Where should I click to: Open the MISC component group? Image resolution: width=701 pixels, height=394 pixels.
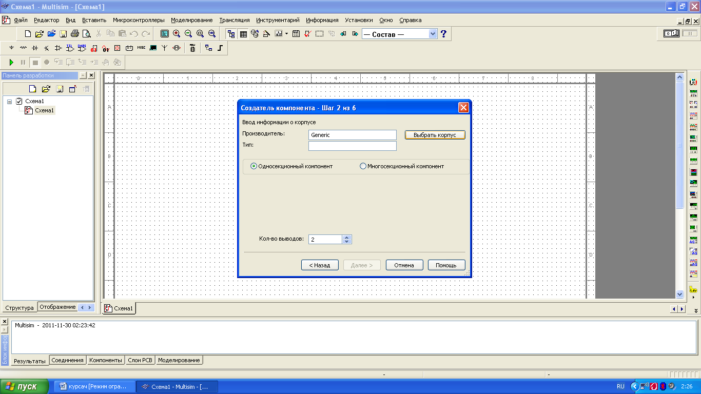click(x=141, y=48)
